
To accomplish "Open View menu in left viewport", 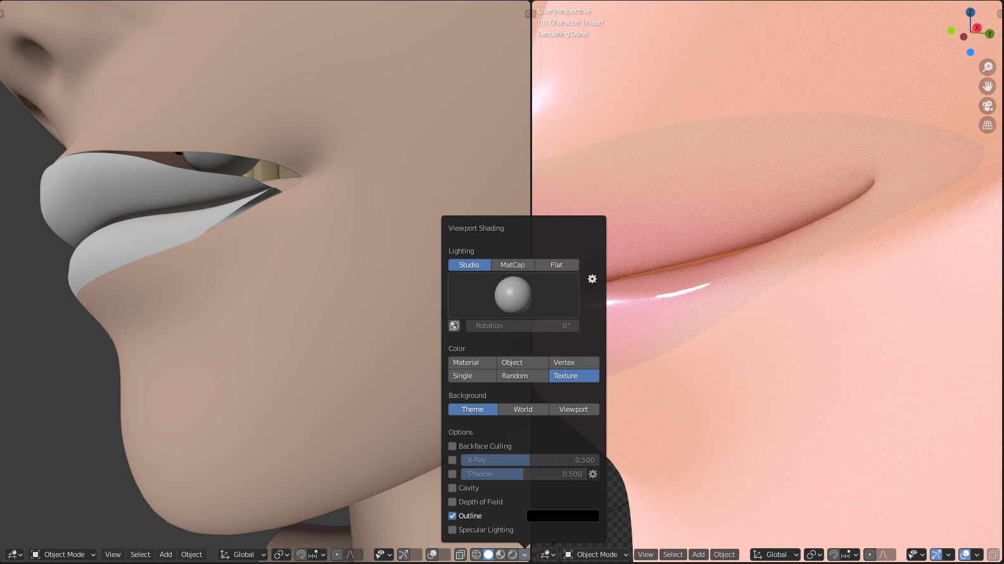I will [x=113, y=554].
